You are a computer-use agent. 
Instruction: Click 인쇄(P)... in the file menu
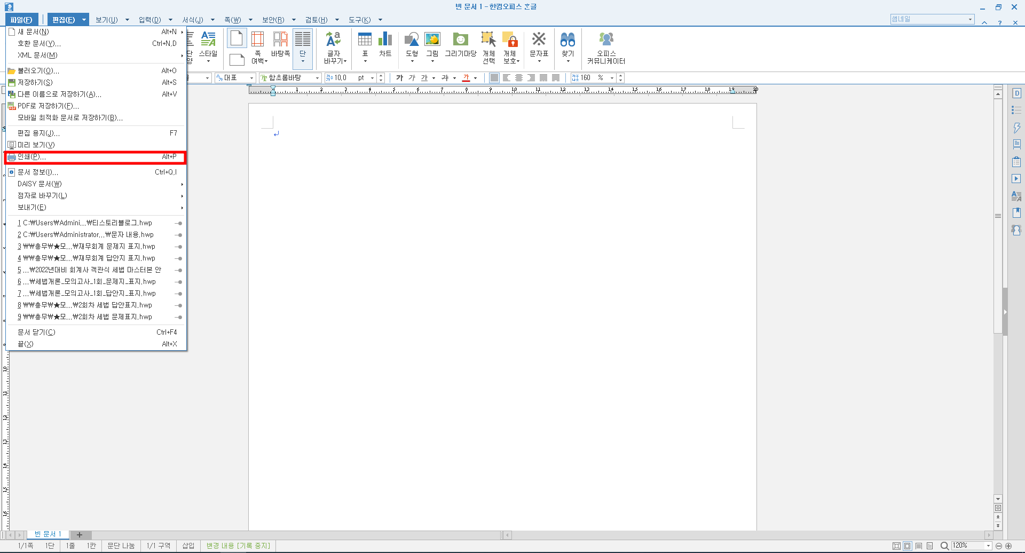point(96,157)
